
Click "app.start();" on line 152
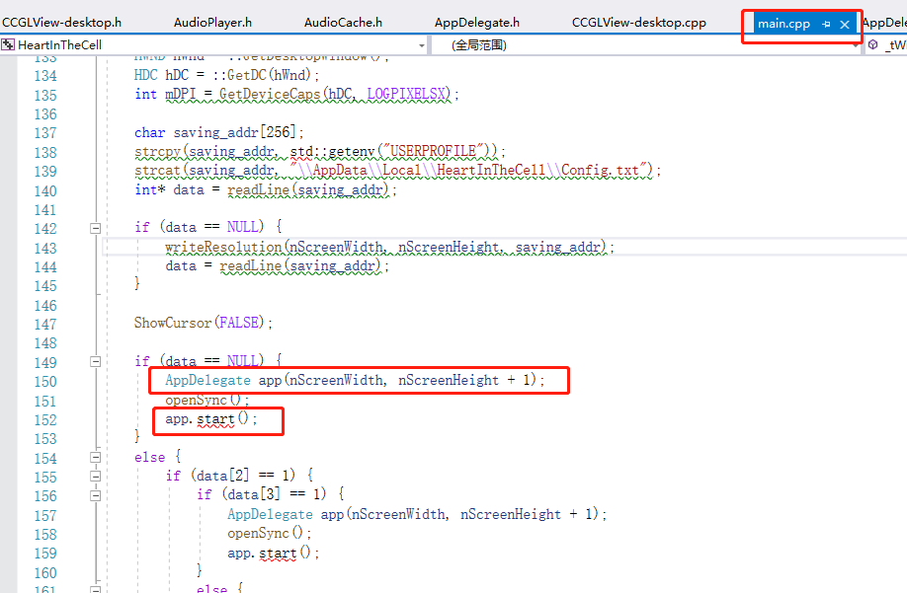tap(211, 419)
